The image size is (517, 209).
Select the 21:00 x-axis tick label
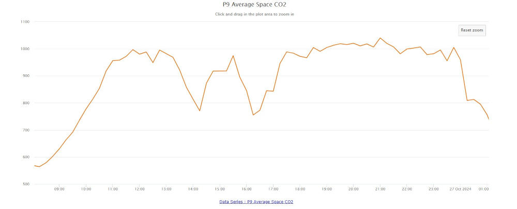(380, 189)
